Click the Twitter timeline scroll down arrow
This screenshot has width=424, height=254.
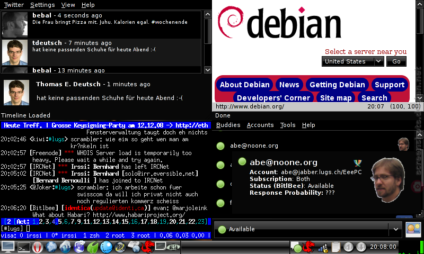[x=208, y=70]
